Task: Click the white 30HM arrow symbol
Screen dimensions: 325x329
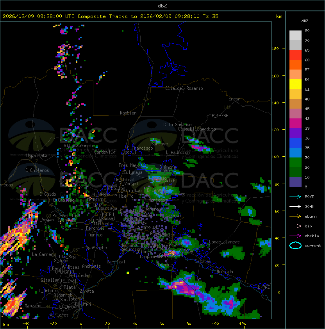Action: (295, 207)
